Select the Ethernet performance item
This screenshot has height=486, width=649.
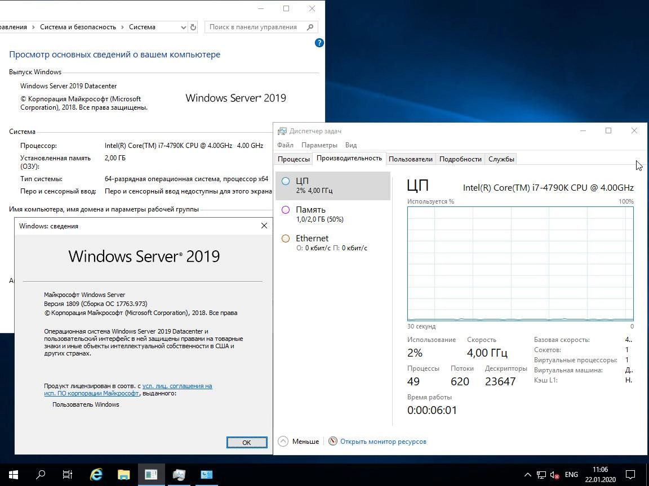tap(333, 243)
